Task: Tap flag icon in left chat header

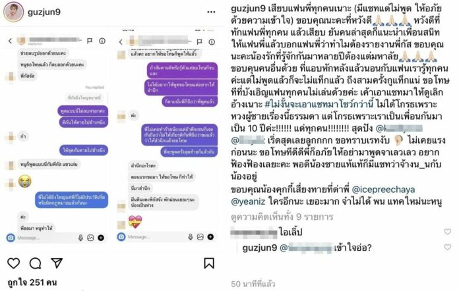Action: [90, 41]
